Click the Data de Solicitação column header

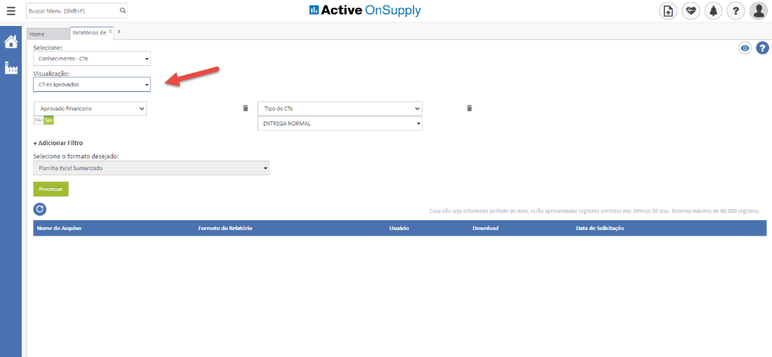[600, 228]
